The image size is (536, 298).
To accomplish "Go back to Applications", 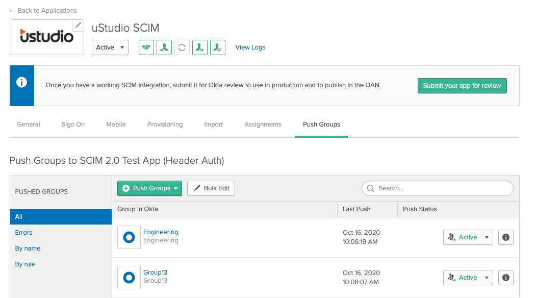I will pos(43,11).
